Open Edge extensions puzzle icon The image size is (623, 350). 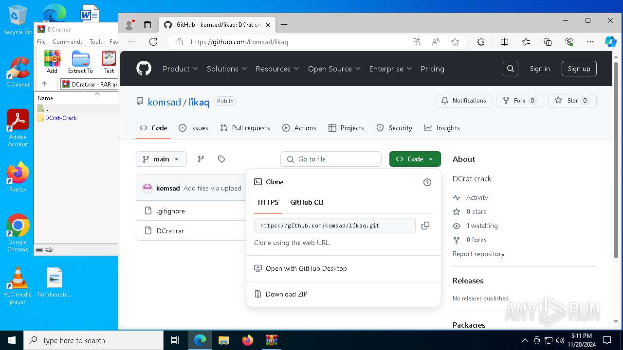(481, 42)
